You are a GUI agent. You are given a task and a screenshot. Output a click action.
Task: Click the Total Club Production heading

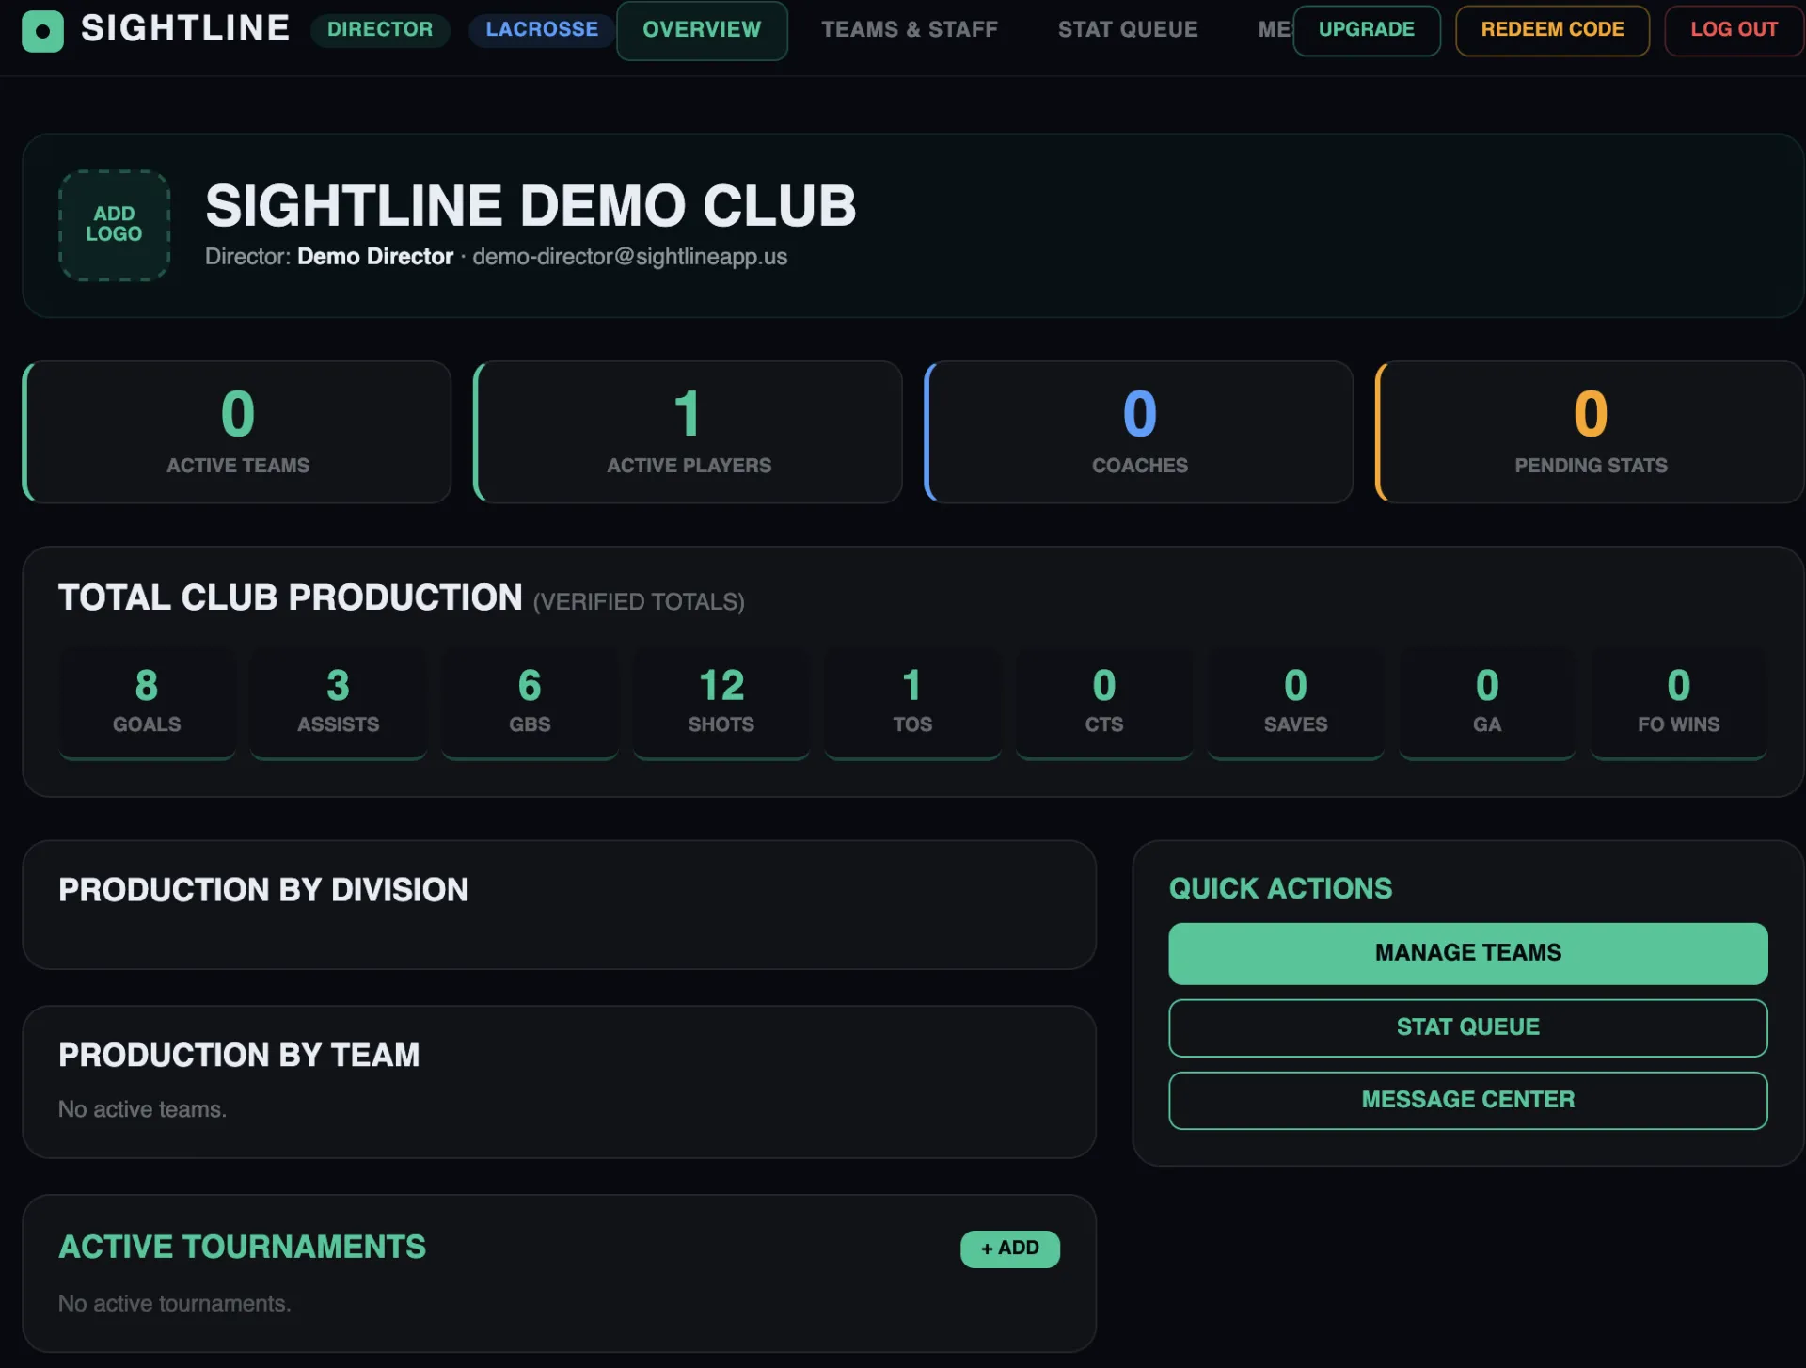click(290, 597)
